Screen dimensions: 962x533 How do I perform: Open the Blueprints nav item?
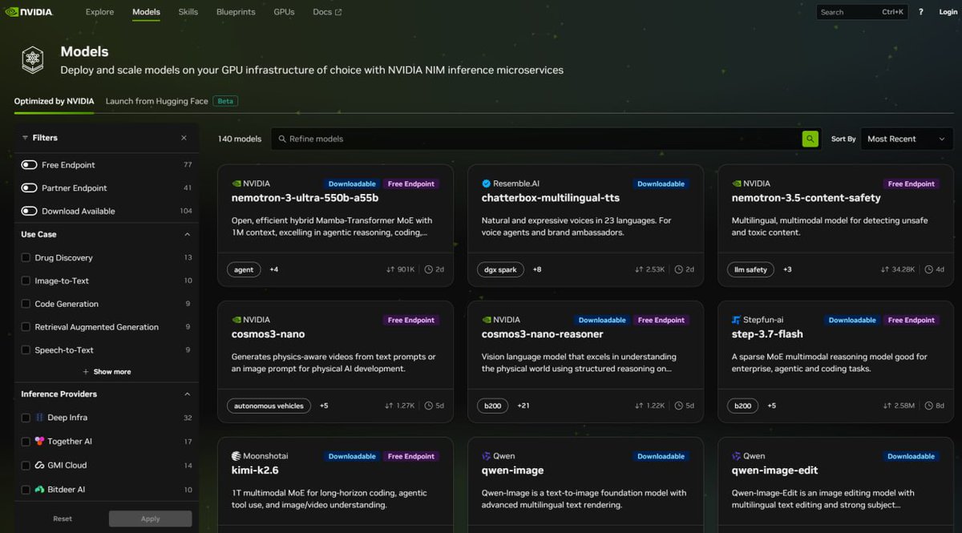tap(236, 12)
